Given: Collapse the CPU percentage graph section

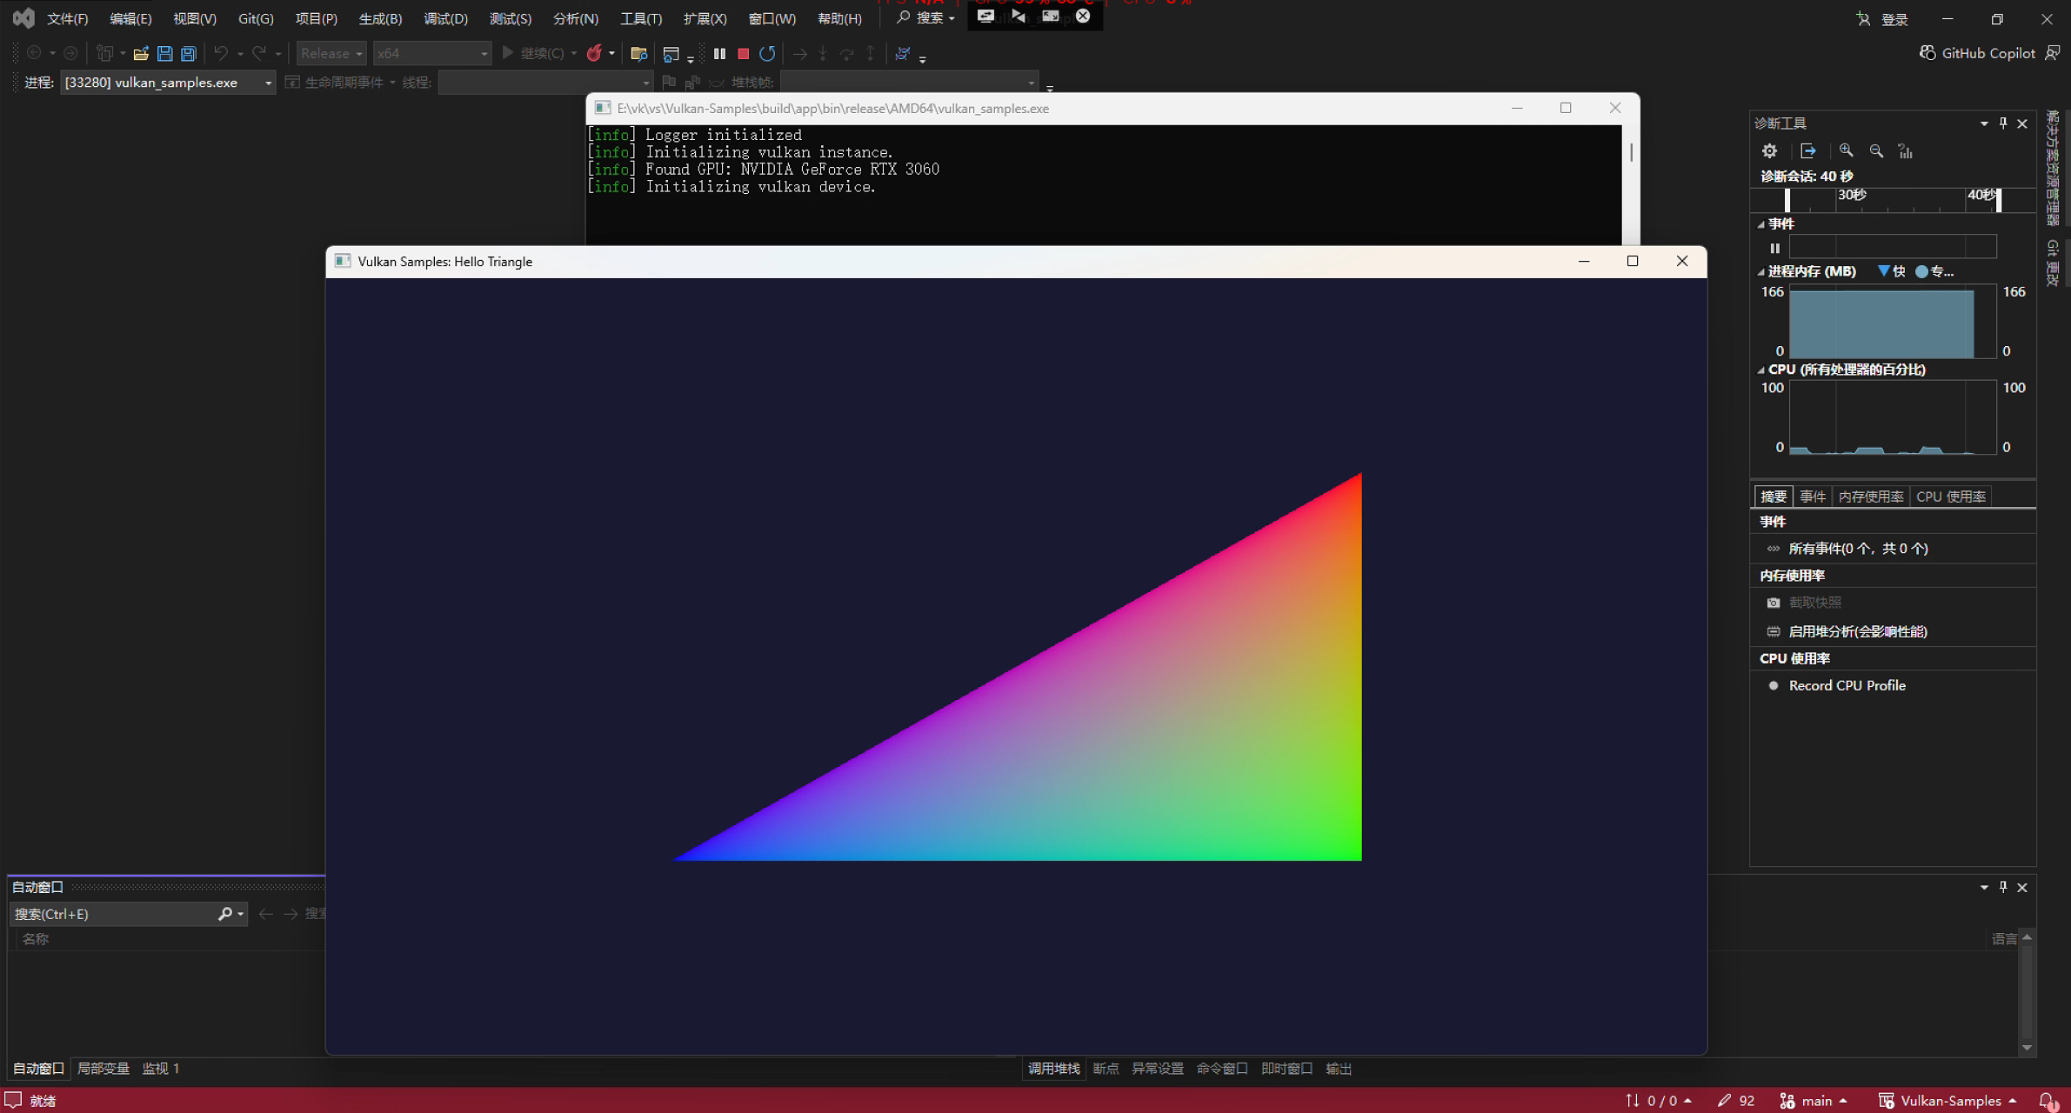Looking at the screenshot, I should tap(1761, 370).
